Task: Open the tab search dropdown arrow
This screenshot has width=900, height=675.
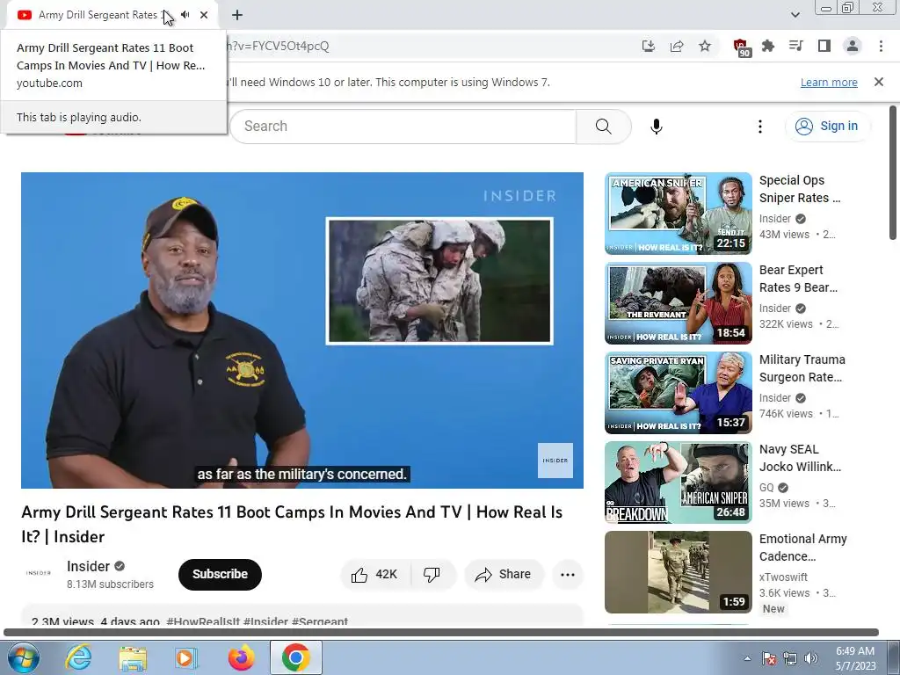Action: 795,15
